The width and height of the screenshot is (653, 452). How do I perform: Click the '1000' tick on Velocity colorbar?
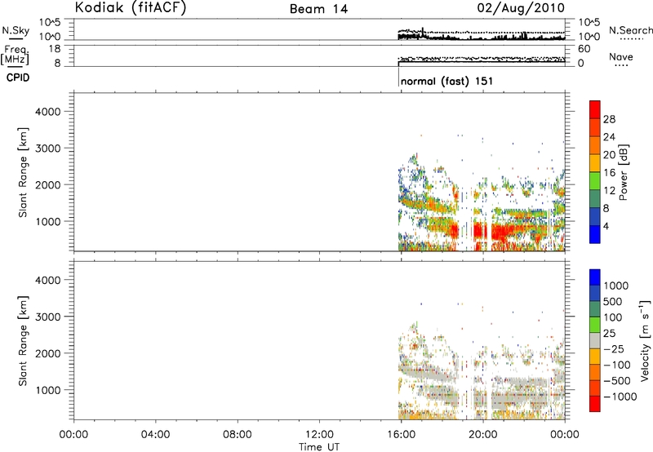(x=616, y=286)
